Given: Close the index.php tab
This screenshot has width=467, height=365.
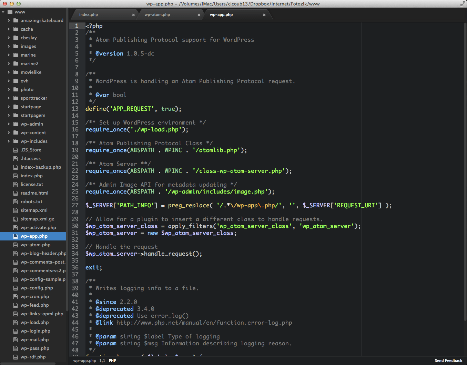Looking at the screenshot, I should 133,15.
